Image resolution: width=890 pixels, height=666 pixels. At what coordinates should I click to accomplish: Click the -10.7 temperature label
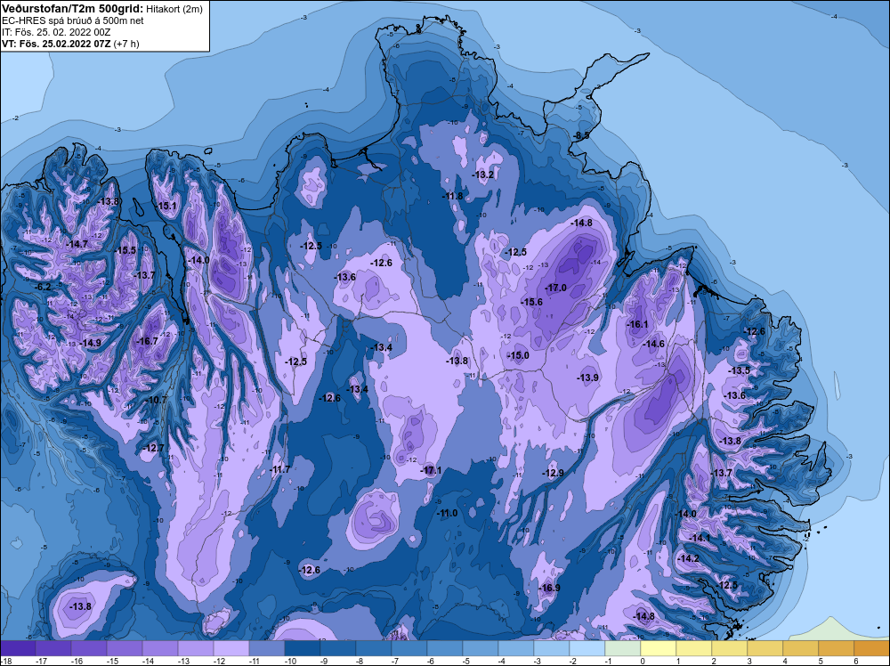[157, 400]
